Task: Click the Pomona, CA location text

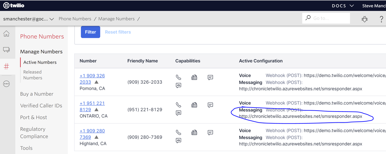Action: click(92, 88)
